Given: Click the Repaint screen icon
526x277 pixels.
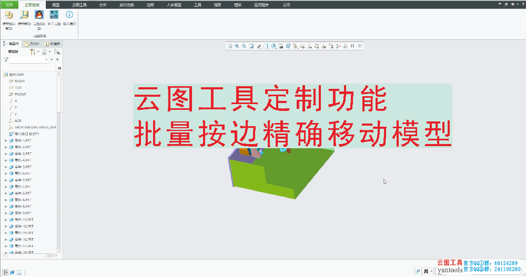Looking at the screenshot, I should click(x=251, y=46).
